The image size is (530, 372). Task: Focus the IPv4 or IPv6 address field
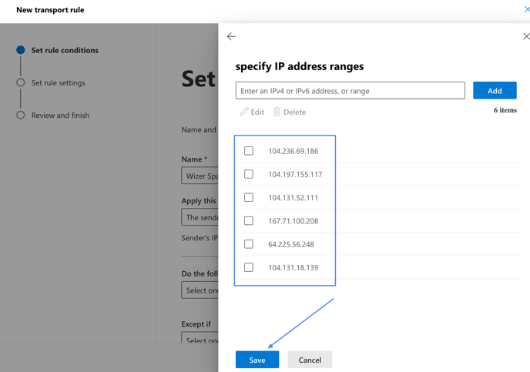(351, 90)
